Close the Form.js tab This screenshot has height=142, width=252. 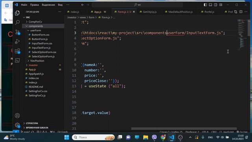[134, 12]
